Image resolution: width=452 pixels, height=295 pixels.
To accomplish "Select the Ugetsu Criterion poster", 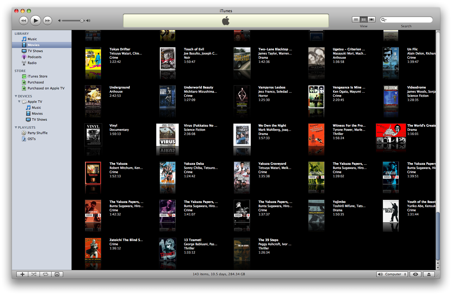I will 317,59.
